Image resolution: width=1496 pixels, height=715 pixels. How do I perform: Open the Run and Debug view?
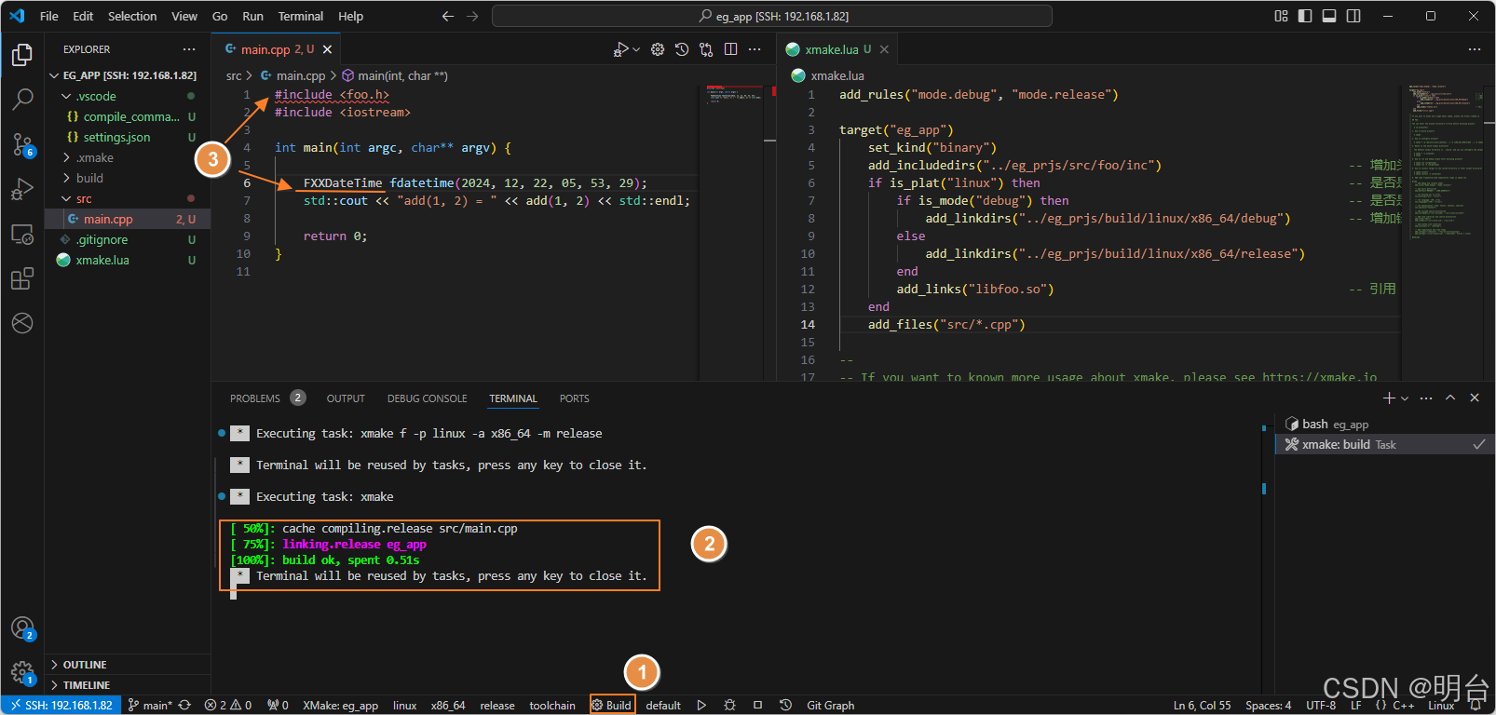22,189
